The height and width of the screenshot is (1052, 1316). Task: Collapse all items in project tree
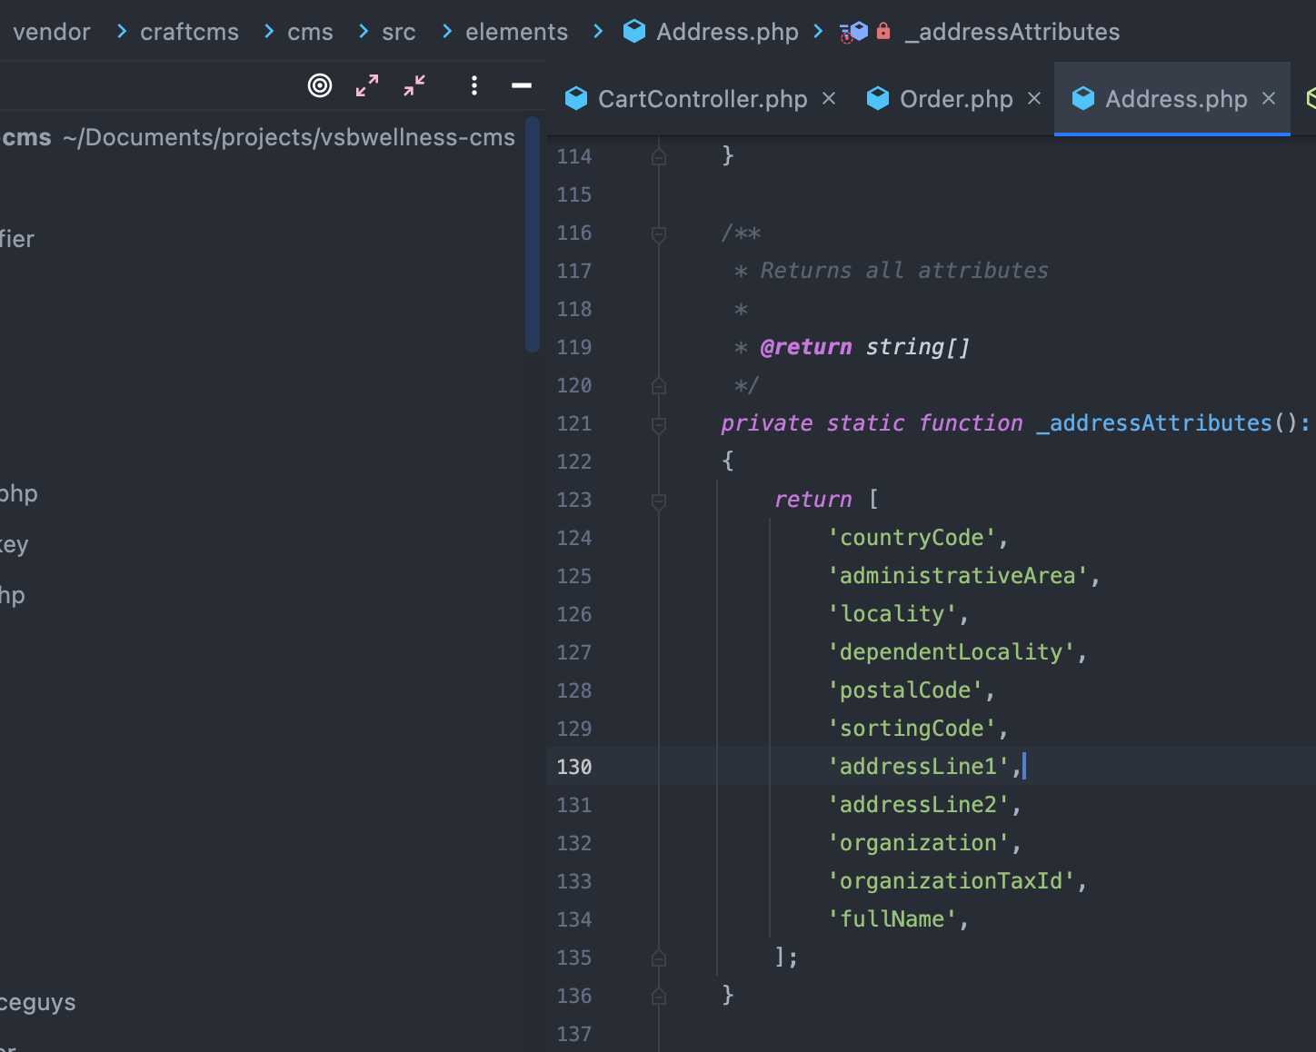coord(414,85)
